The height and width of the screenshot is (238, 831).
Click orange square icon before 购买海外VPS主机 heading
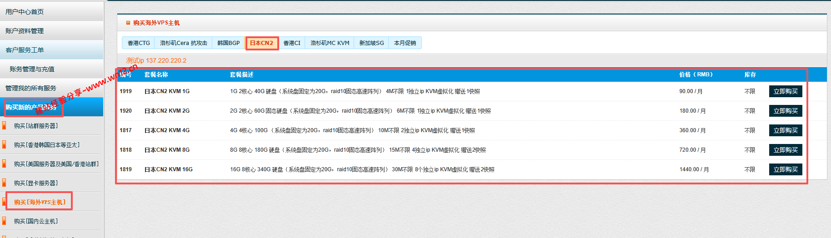128,23
